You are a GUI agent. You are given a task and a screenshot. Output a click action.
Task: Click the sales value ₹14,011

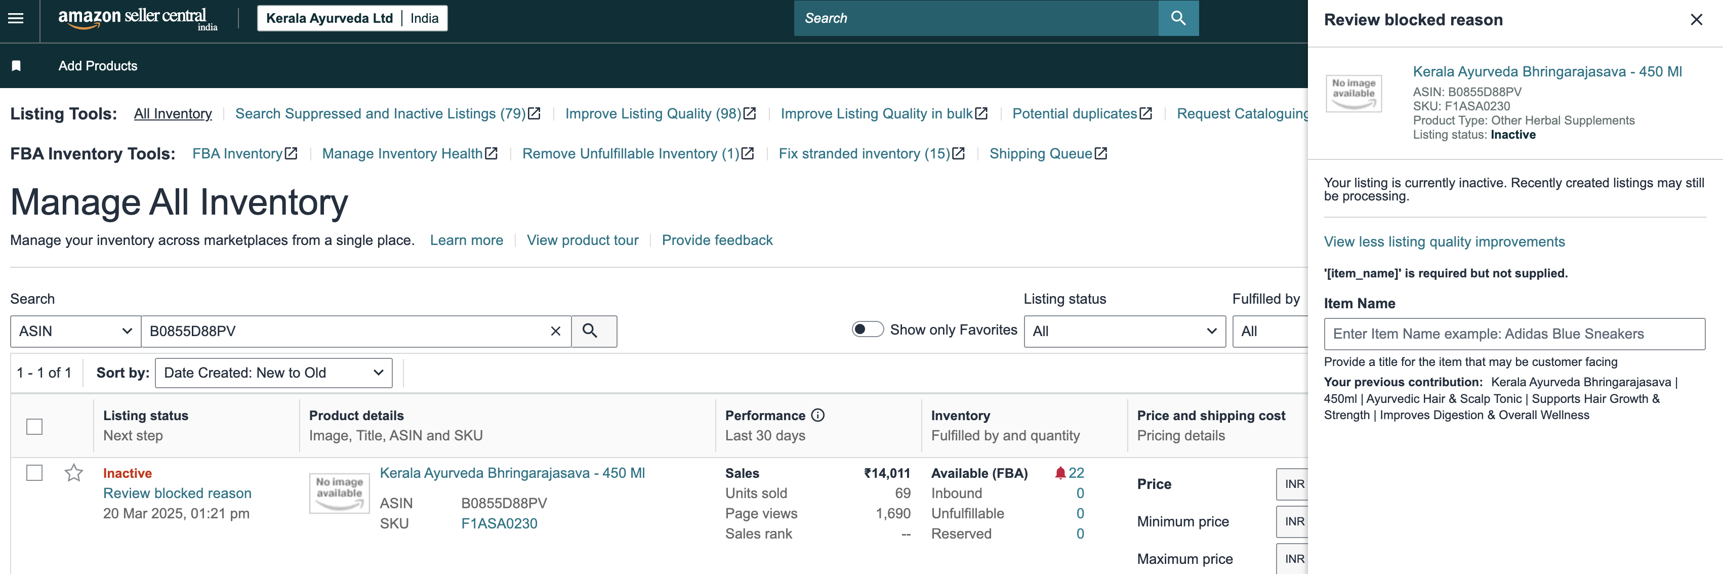pyautogui.click(x=887, y=473)
